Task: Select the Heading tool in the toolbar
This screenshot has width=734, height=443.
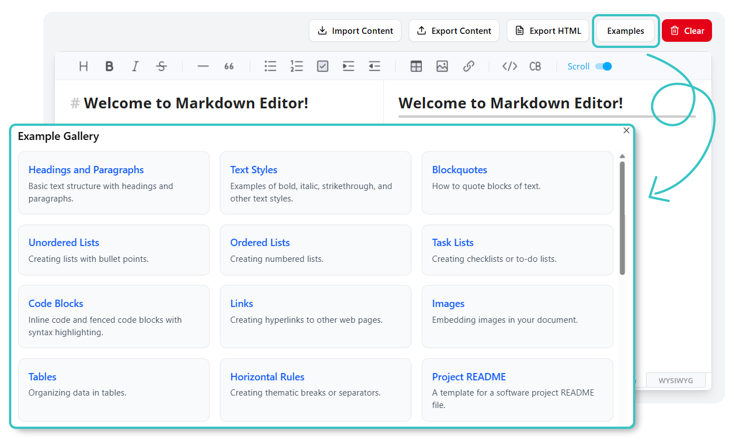Action: pyautogui.click(x=83, y=66)
